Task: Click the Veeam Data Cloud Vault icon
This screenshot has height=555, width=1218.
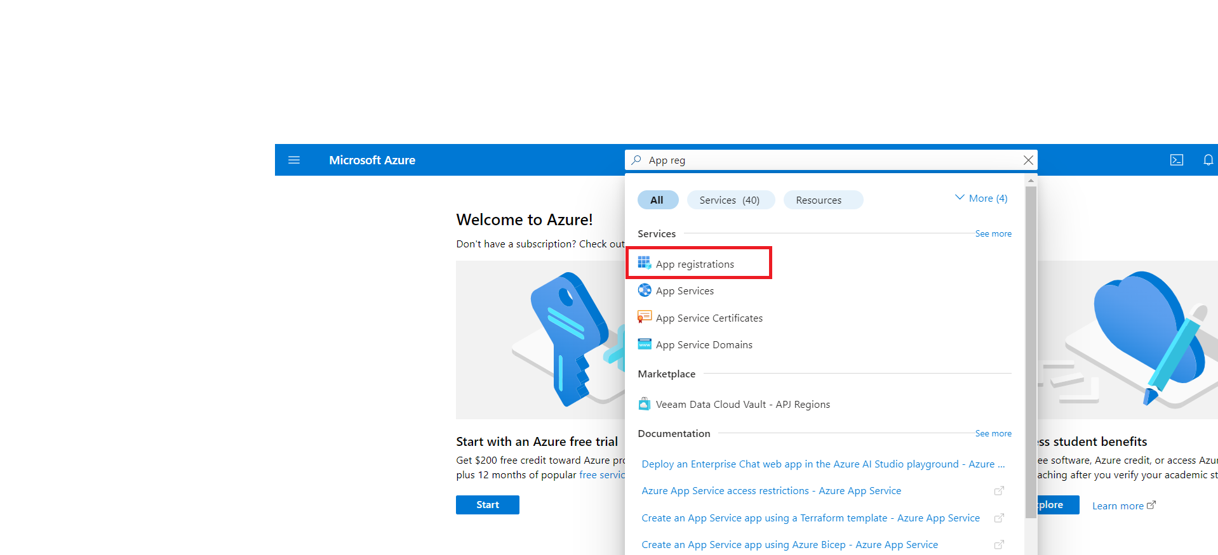Action: pyautogui.click(x=645, y=404)
